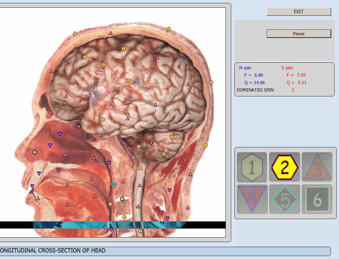Click the yellow marker at bottom of spinal cord

[140, 231]
